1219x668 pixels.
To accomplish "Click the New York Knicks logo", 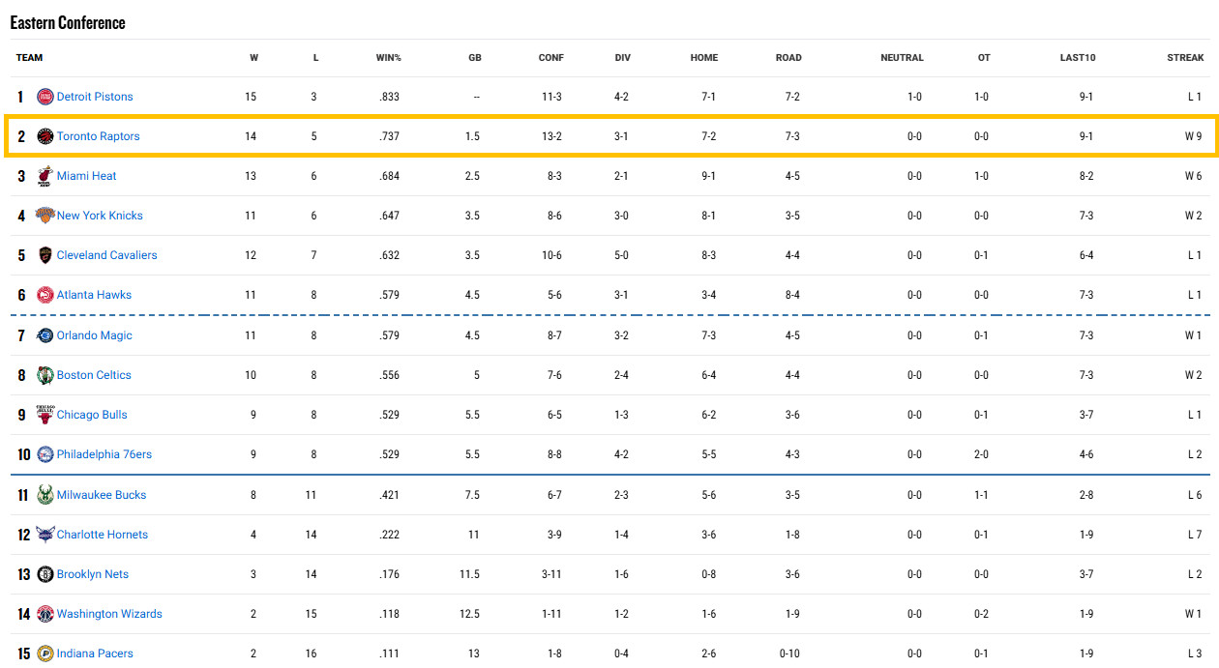I will (45, 216).
